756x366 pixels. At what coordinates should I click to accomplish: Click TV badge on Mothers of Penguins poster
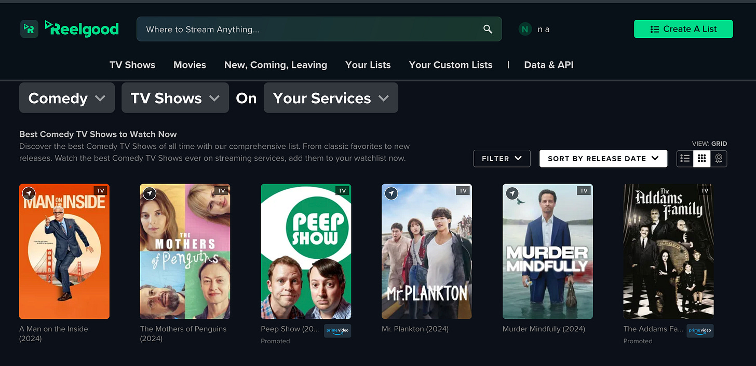[221, 191]
